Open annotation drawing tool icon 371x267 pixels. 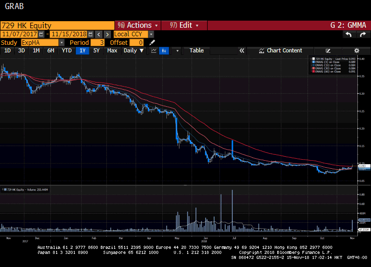pyautogui.click(x=328, y=50)
